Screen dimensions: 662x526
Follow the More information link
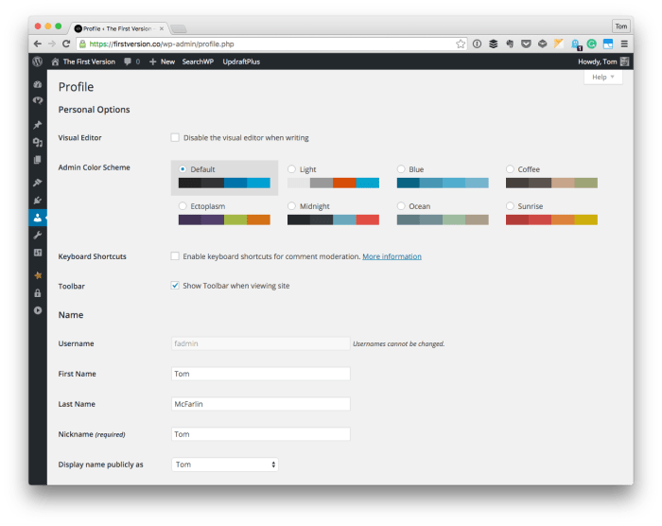coord(392,256)
